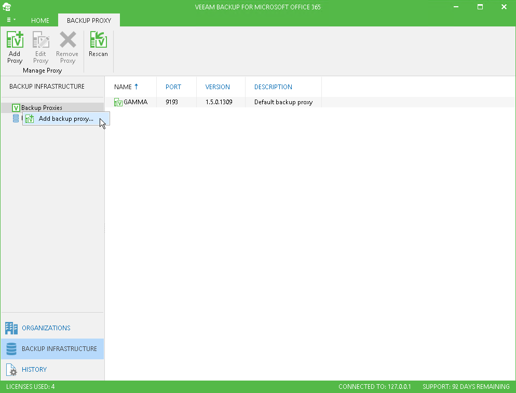This screenshot has height=393, width=516.
Task: Click Default backup proxy description cell
Action: [283, 102]
